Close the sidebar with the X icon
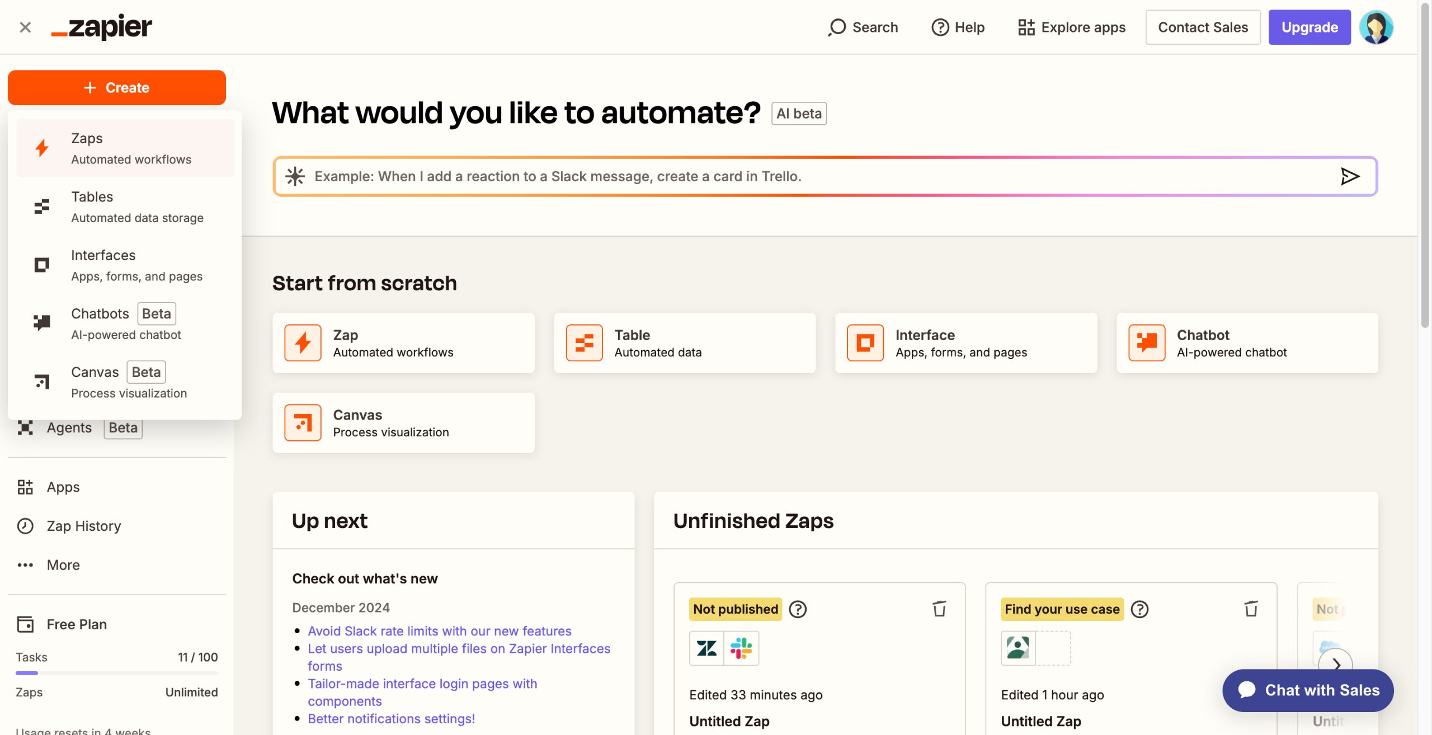Screen dimensions: 1432x735 [25, 27]
